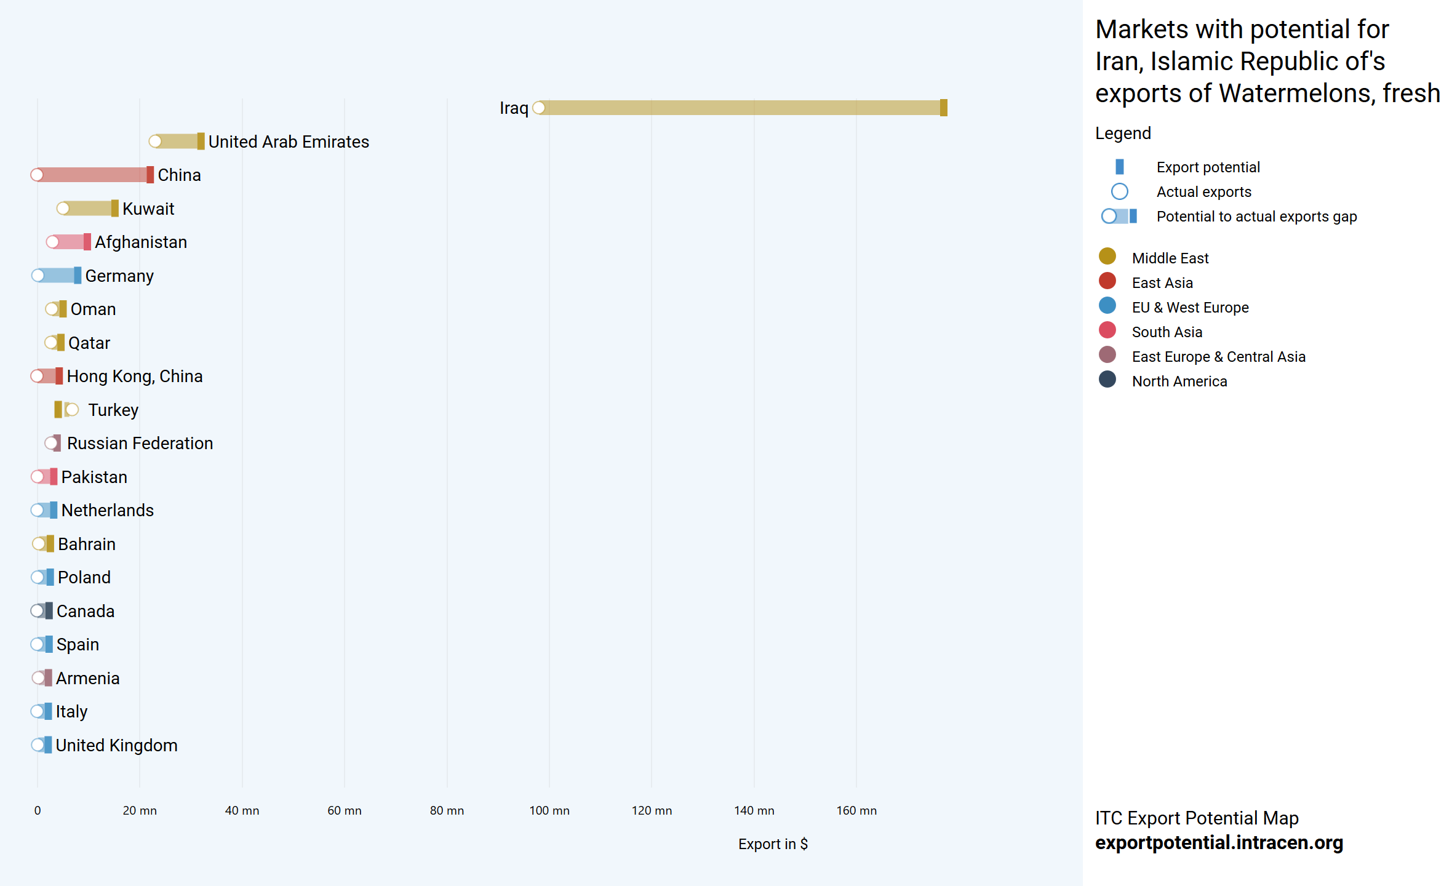The width and height of the screenshot is (1452, 886).
Task: Select the East Asia legend color dot
Action: 1107,281
